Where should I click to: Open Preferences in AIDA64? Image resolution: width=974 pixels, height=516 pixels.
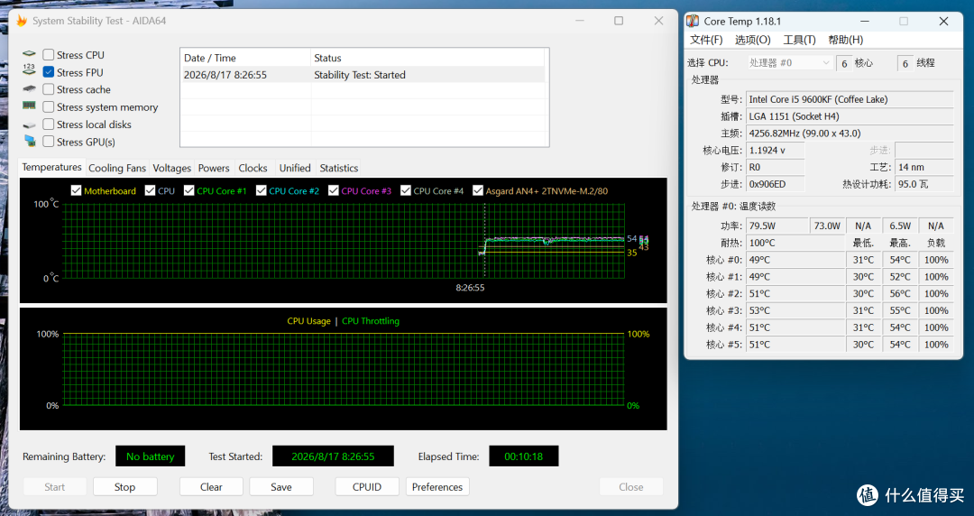click(437, 487)
